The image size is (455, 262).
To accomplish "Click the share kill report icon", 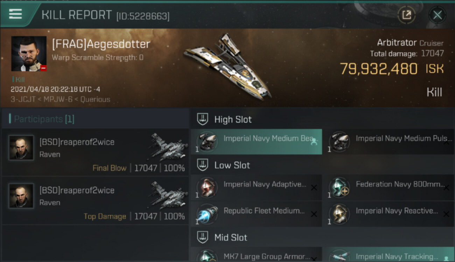I will pos(406,15).
